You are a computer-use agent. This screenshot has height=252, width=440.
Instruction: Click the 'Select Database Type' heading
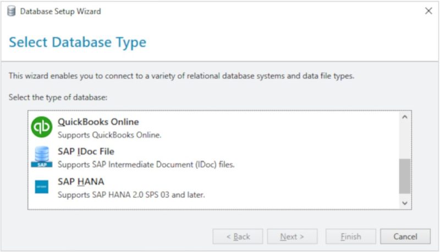coord(78,43)
